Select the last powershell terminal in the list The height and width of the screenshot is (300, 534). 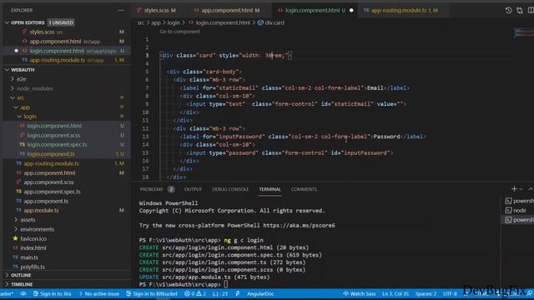click(x=519, y=220)
